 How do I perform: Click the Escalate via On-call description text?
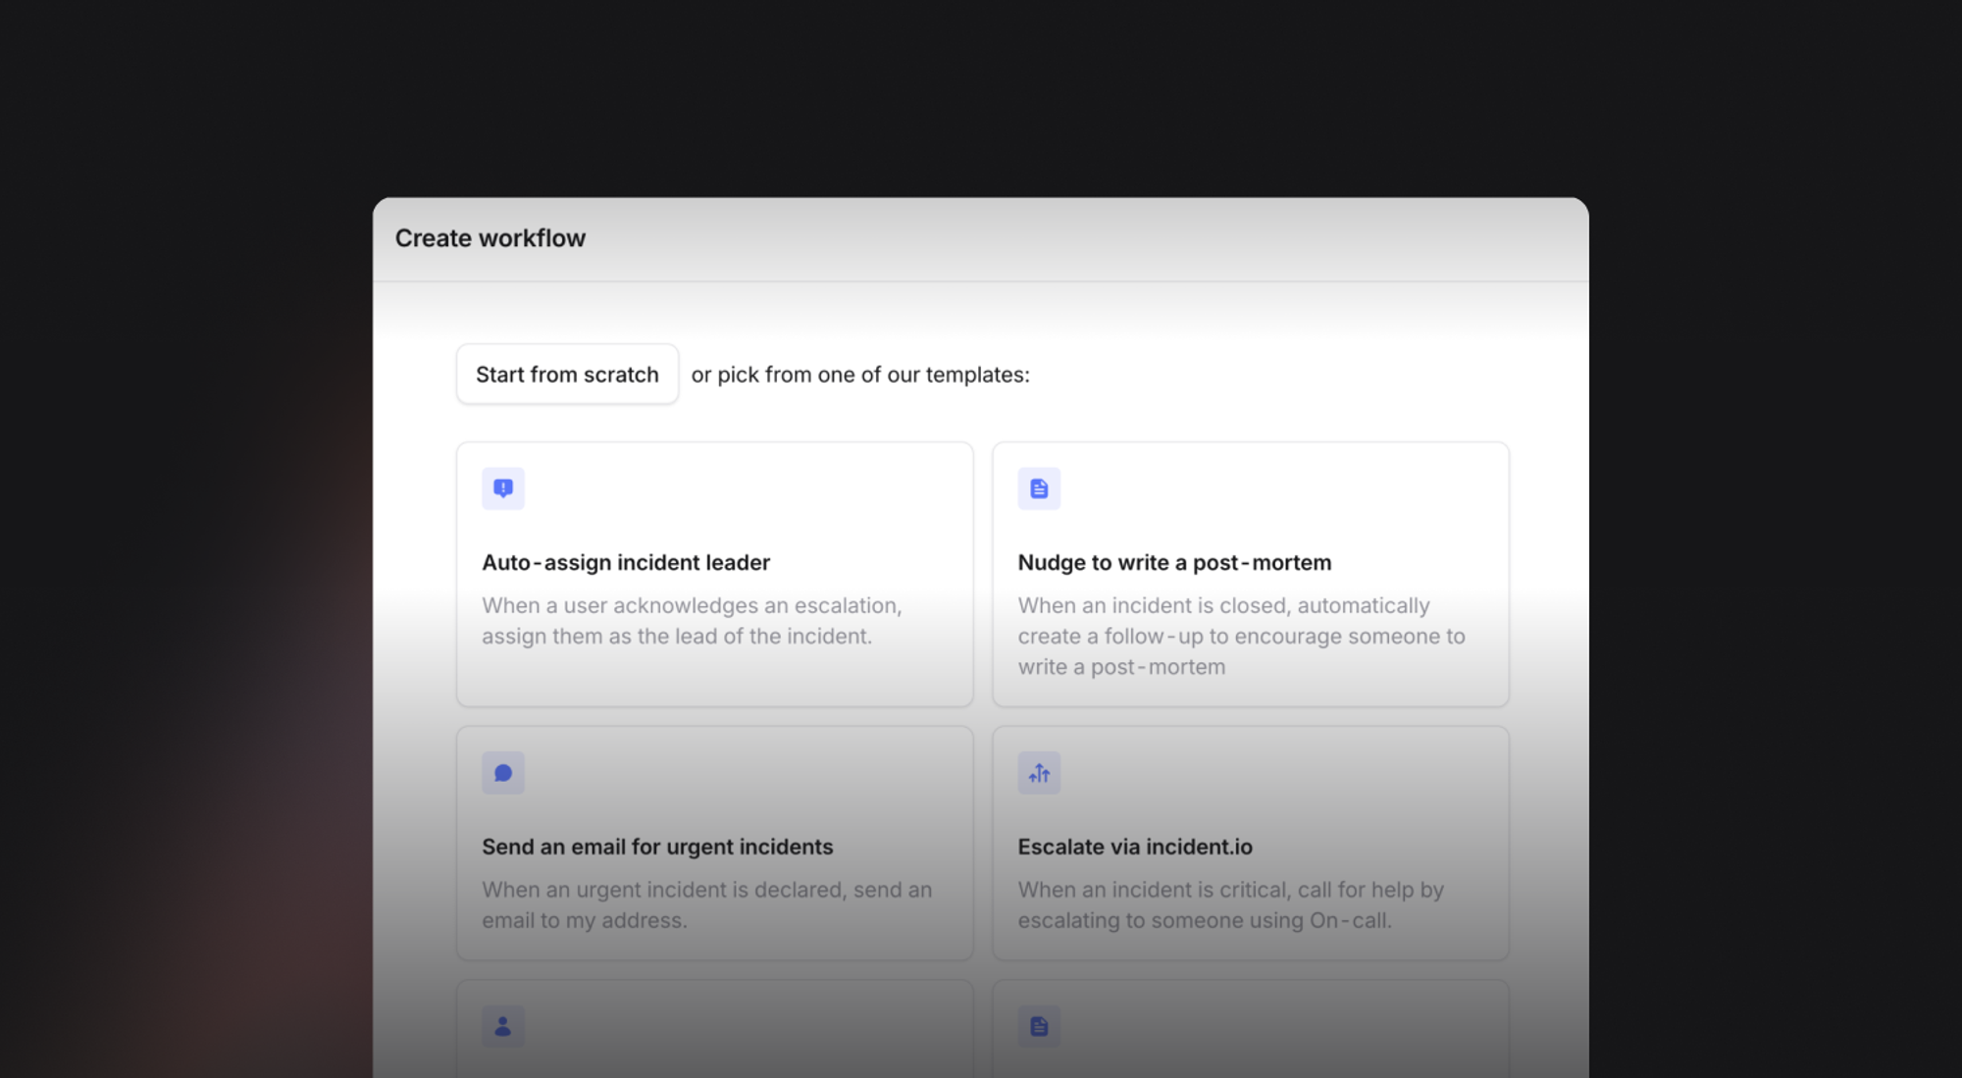tap(1230, 904)
